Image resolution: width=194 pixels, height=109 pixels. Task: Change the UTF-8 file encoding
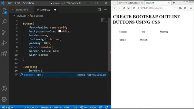point(58,107)
